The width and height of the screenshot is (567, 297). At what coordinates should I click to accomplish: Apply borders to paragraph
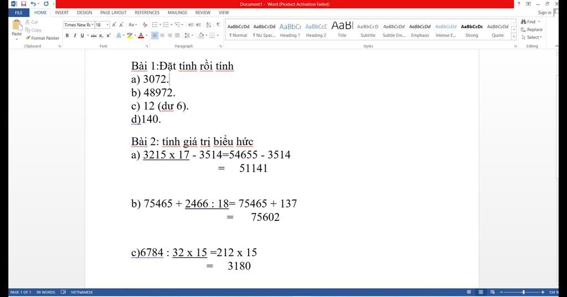212,35
